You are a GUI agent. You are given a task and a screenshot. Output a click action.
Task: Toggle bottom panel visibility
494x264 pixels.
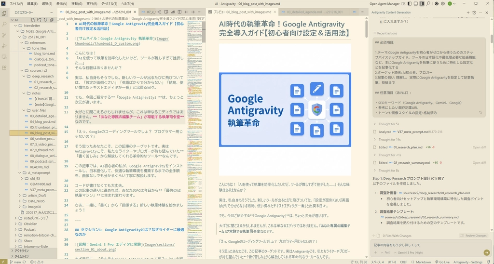click(x=416, y=4)
